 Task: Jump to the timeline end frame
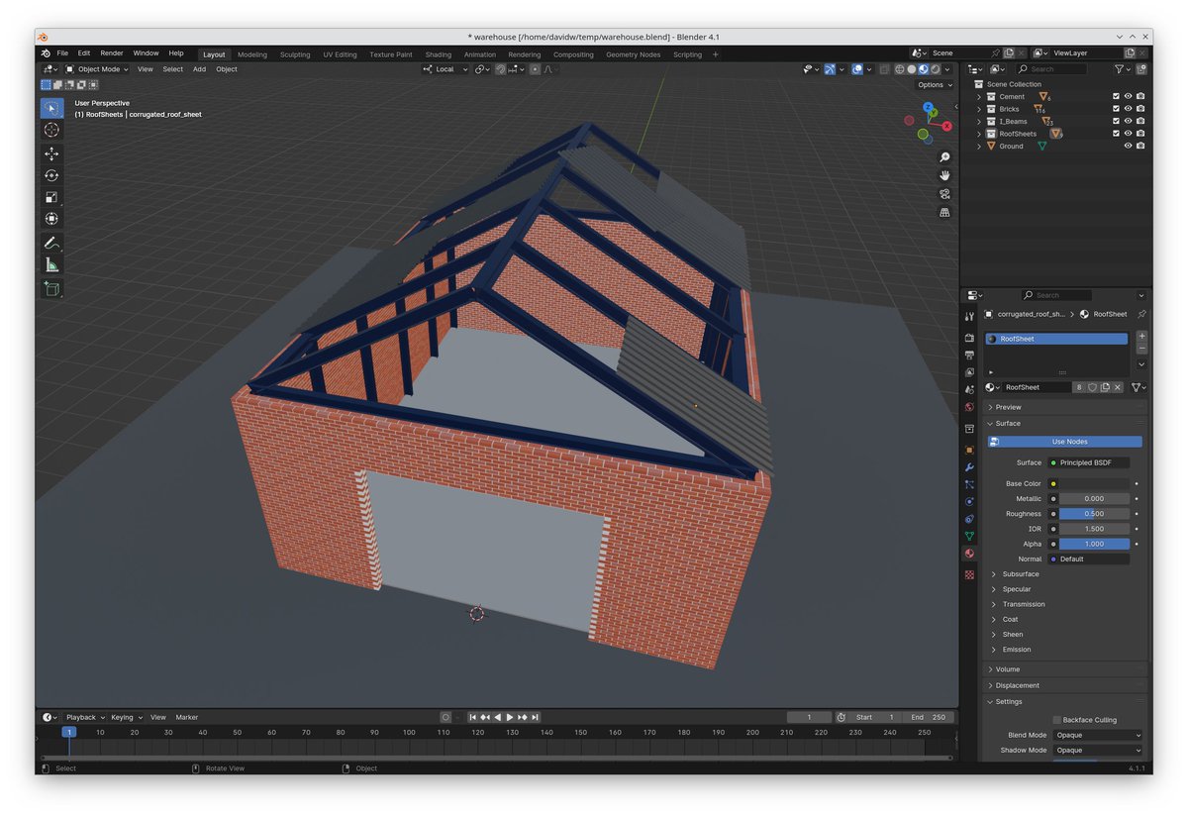[535, 717]
